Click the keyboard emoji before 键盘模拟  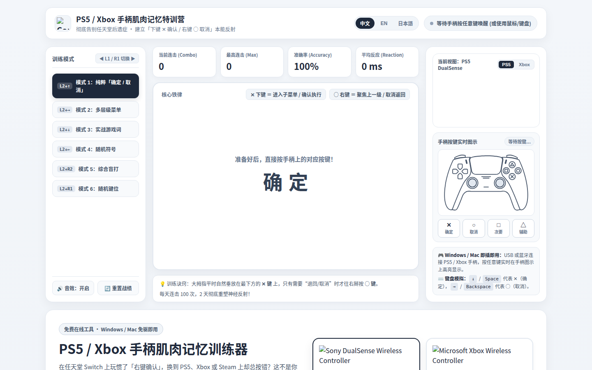click(x=441, y=279)
